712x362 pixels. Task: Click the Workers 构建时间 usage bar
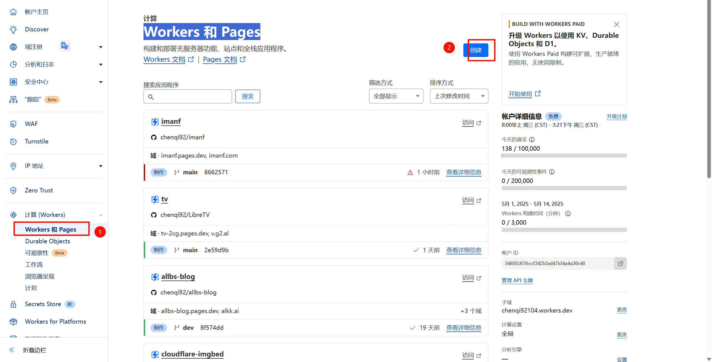coord(564,230)
